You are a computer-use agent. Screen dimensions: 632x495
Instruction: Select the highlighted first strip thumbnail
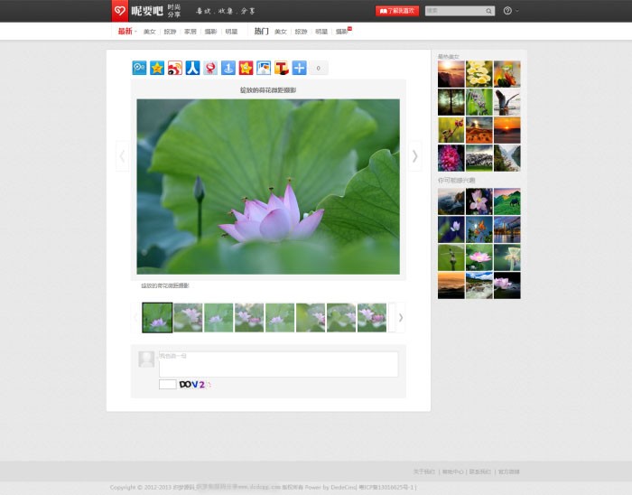tap(157, 318)
